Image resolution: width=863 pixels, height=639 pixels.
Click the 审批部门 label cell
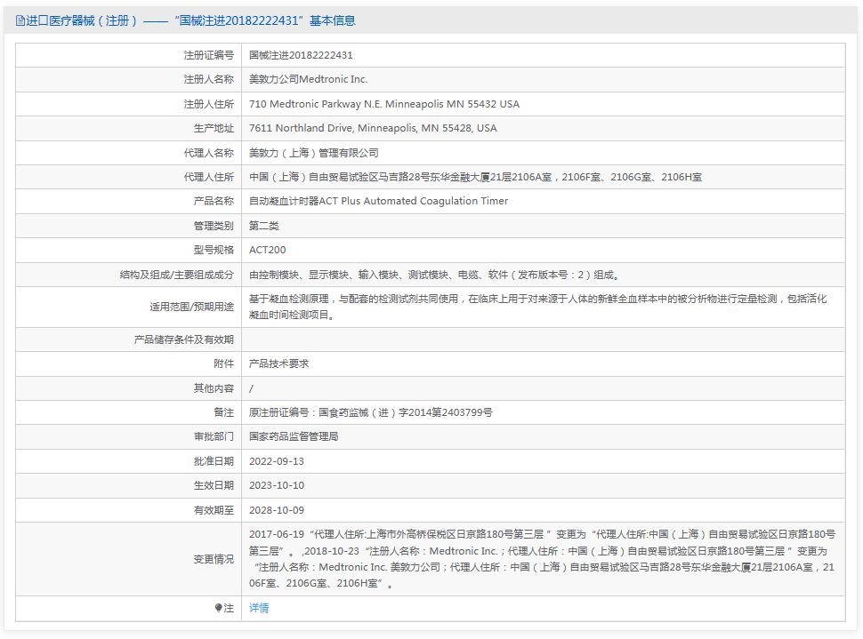[x=128, y=436]
